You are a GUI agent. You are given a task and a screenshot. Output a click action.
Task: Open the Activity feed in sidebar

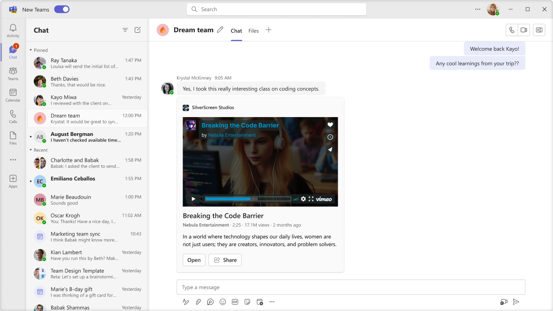coord(13,31)
